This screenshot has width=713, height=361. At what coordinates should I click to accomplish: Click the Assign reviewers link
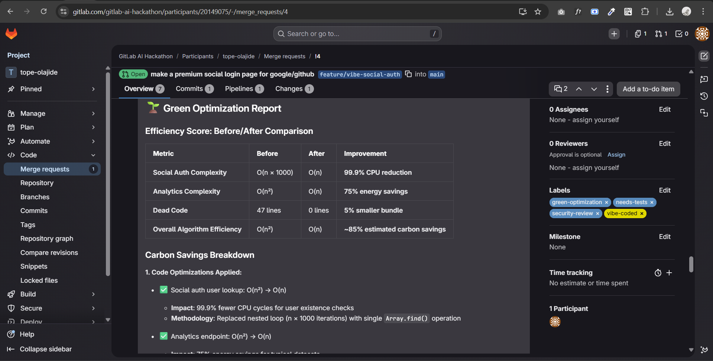coord(616,155)
